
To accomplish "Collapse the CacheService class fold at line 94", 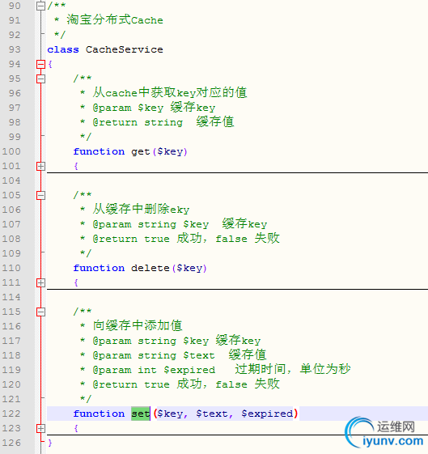I will 40,64.
